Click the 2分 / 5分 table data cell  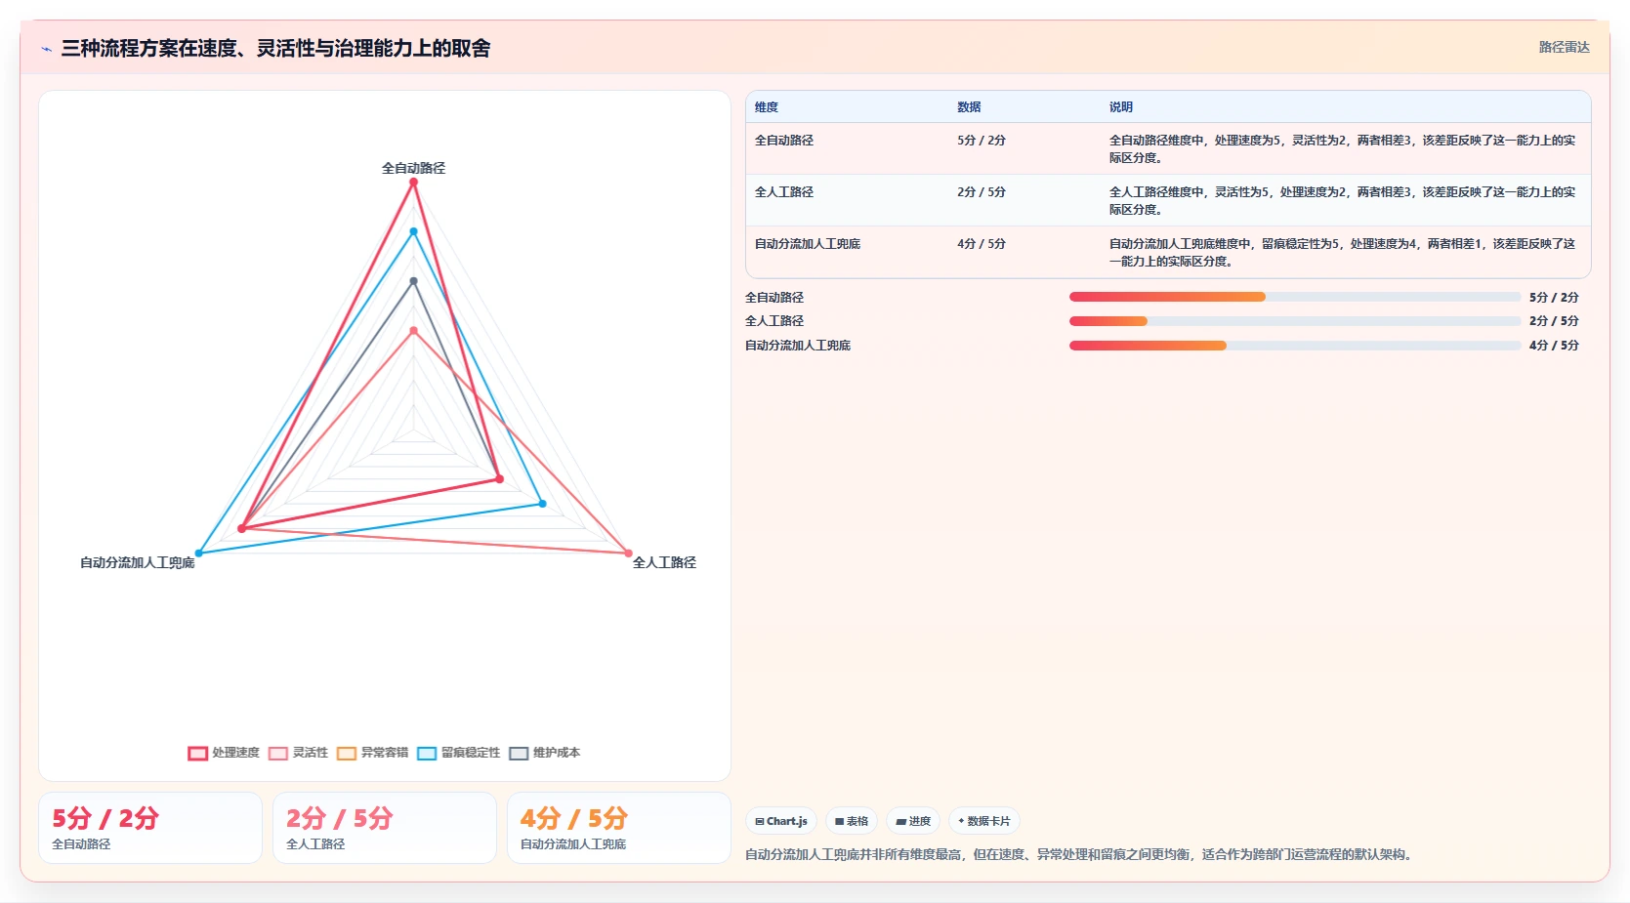[x=982, y=192]
